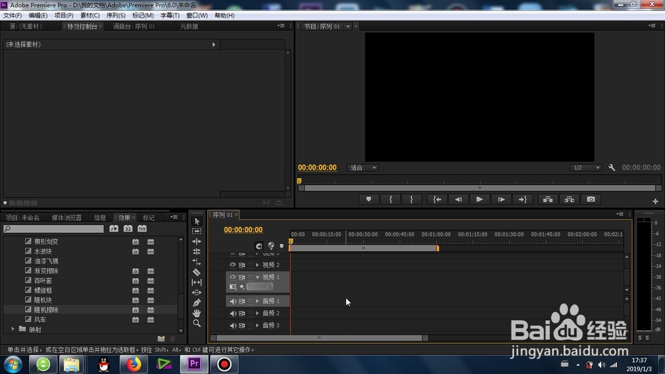Filter 32-bit effects icon
This screenshot has width=665, height=374.
click(128, 228)
